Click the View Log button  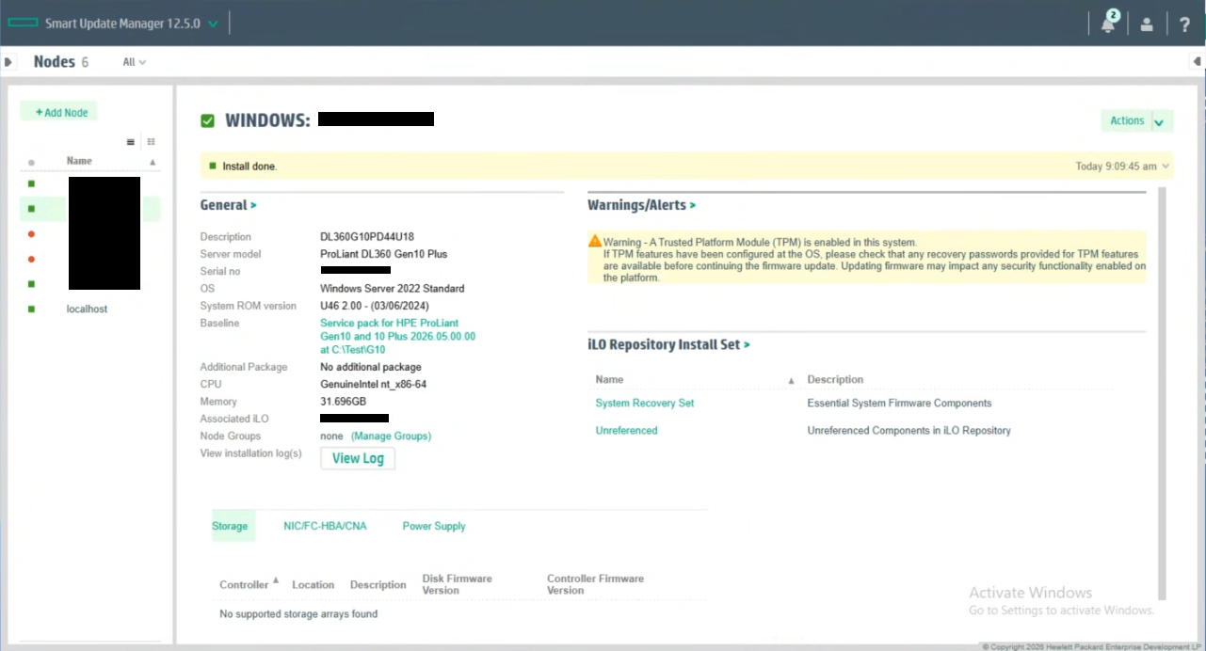coord(358,458)
